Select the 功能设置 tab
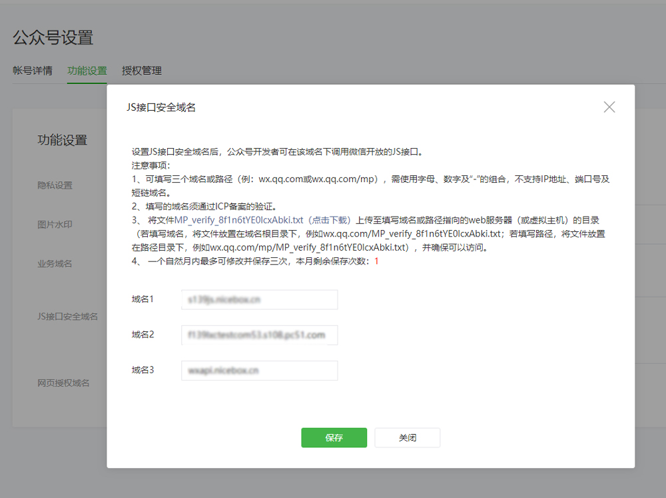Image resolution: width=666 pixels, height=498 pixels. [x=87, y=71]
